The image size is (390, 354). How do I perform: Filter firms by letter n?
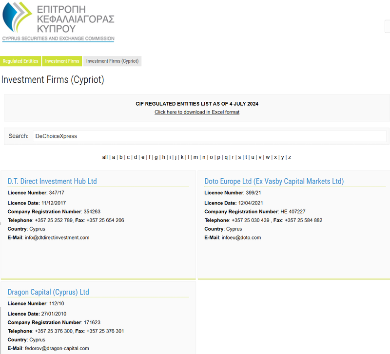click(x=204, y=157)
